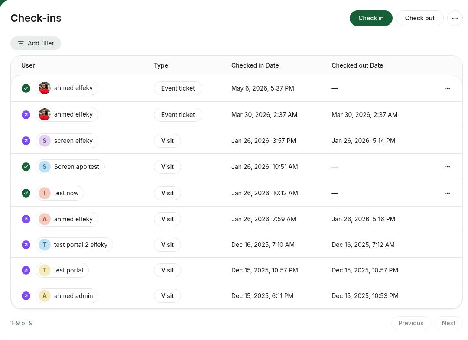Click the purple checked-out icon on Mar 30 row
The height and width of the screenshot is (340, 468).
(x=26, y=114)
